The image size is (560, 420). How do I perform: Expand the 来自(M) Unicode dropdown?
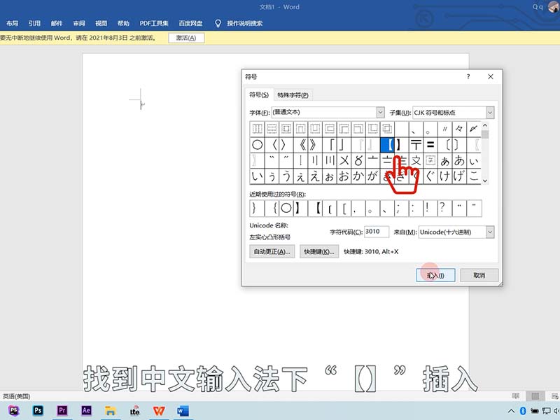tap(490, 232)
